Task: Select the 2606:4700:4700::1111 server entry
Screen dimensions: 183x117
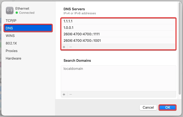Action: tap(118, 34)
